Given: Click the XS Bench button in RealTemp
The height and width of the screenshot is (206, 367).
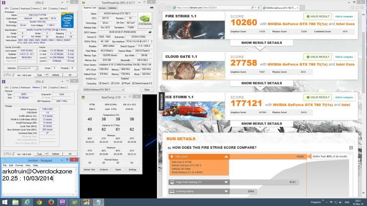Looking at the screenshot, I should pos(104,169).
